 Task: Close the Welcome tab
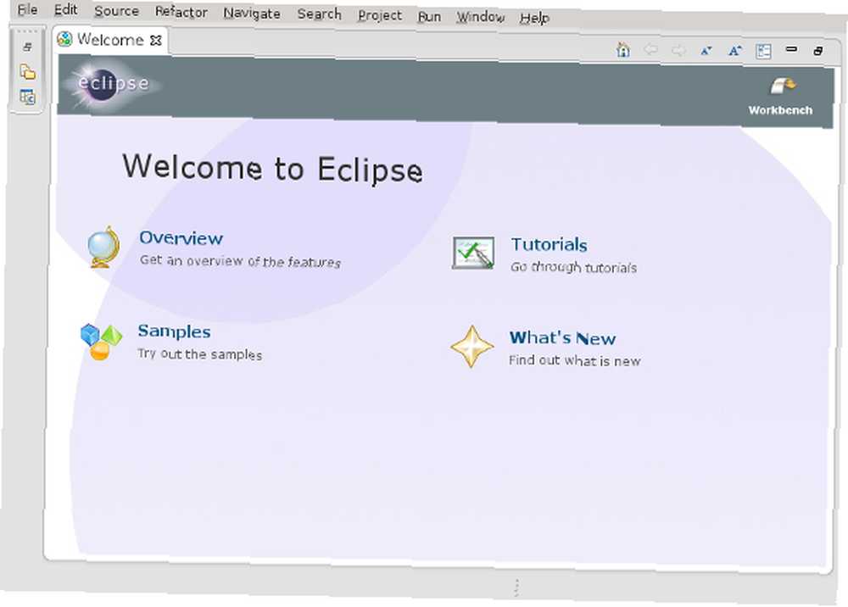pyautogui.click(x=156, y=41)
